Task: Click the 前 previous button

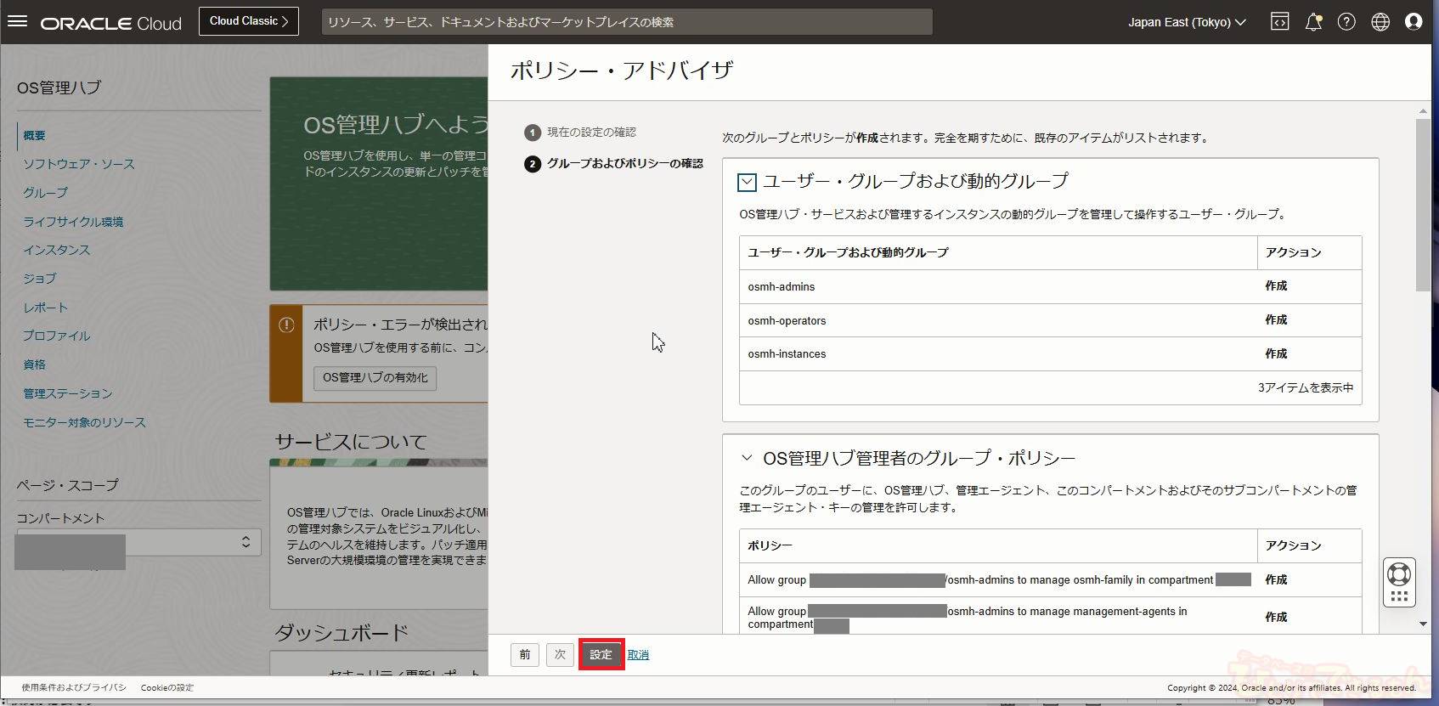Action: (524, 655)
